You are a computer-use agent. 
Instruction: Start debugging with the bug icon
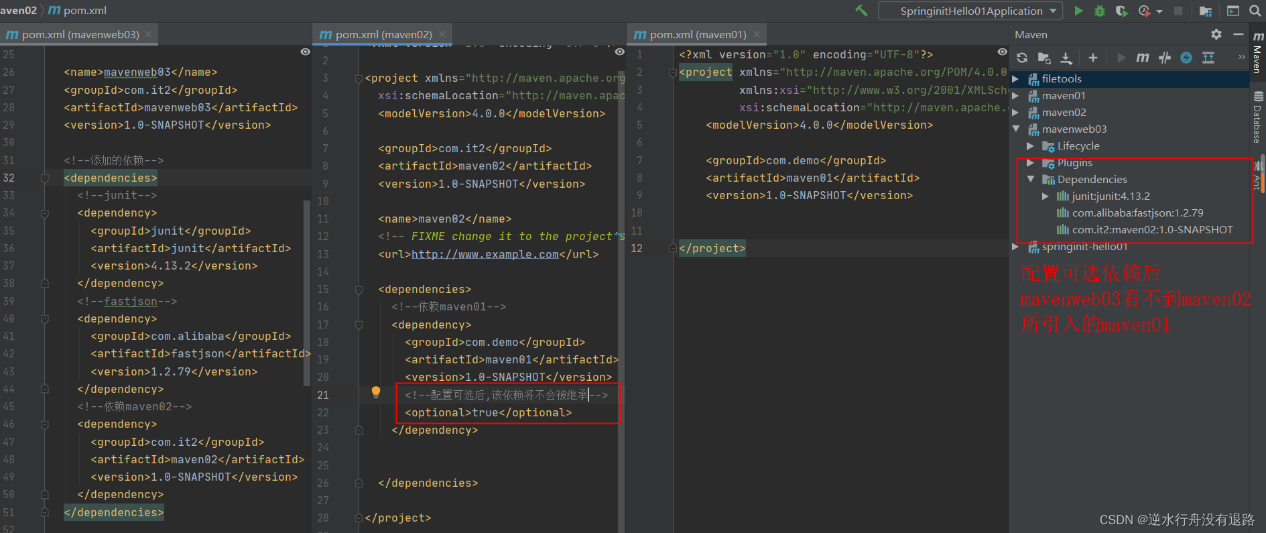[x=1100, y=11]
